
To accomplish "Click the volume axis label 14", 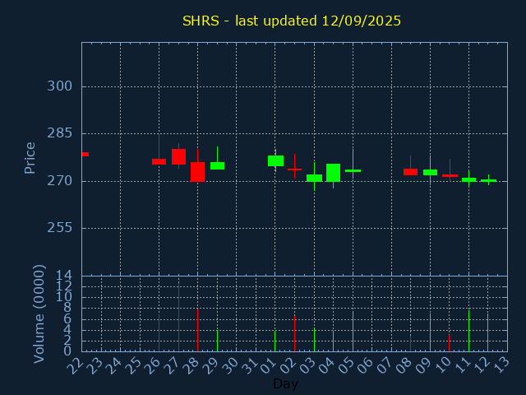I will click(x=64, y=276).
